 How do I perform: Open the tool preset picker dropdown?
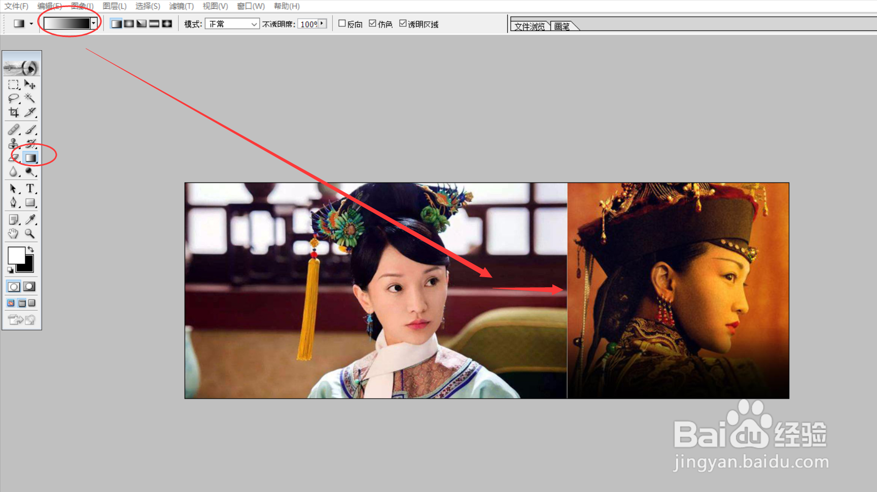click(31, 24)
